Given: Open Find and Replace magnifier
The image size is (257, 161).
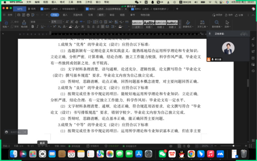Looking at the screenshot, I should 217,23.
